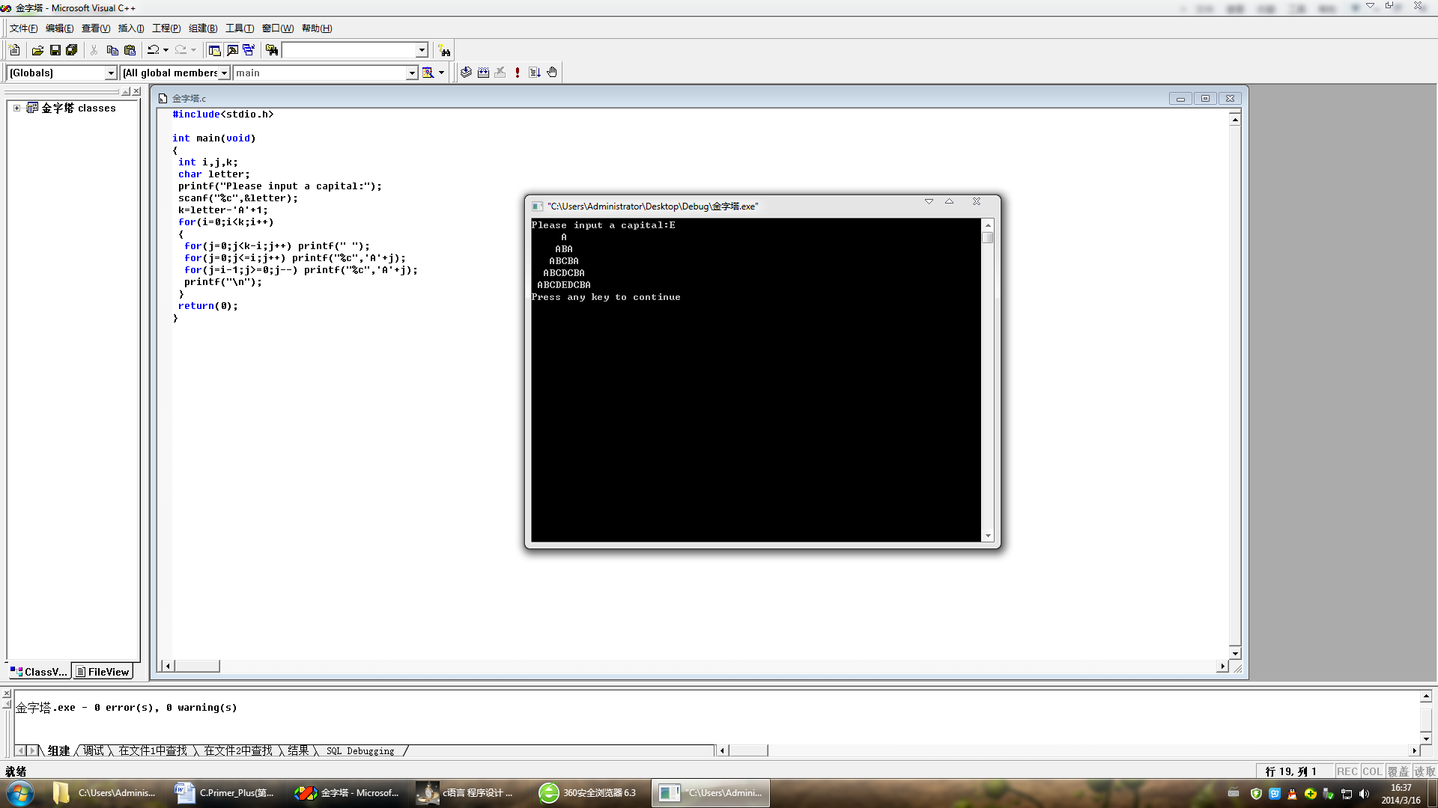Click the Copy icon in toolbar
Image resolution: width=1438 pixels, height=808 pixels.
(x=112, y=50)
